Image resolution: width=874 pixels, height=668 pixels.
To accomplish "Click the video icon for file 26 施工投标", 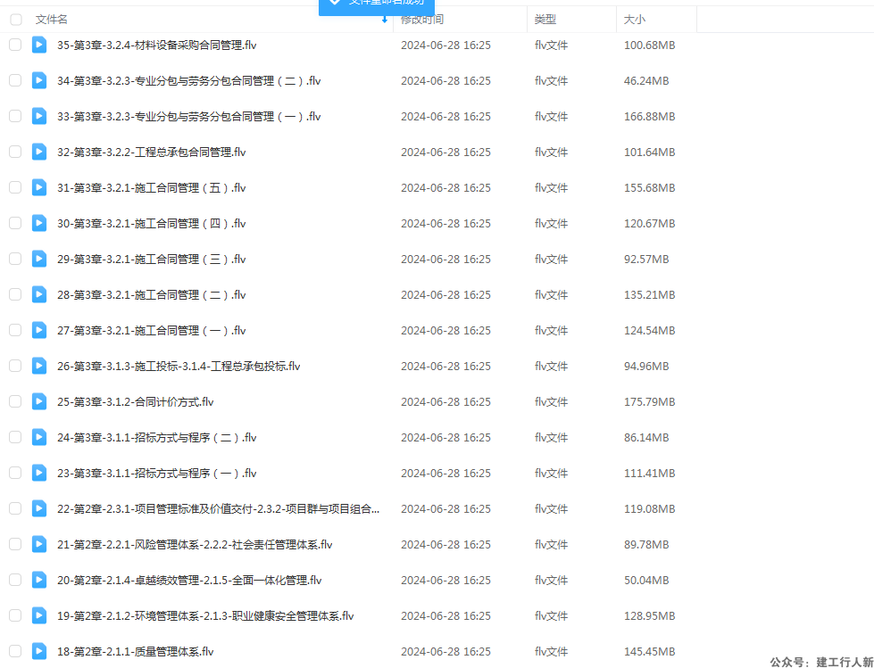I will point(39,365).
